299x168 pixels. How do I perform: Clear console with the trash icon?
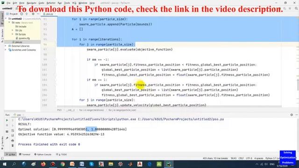pos(13,146)
